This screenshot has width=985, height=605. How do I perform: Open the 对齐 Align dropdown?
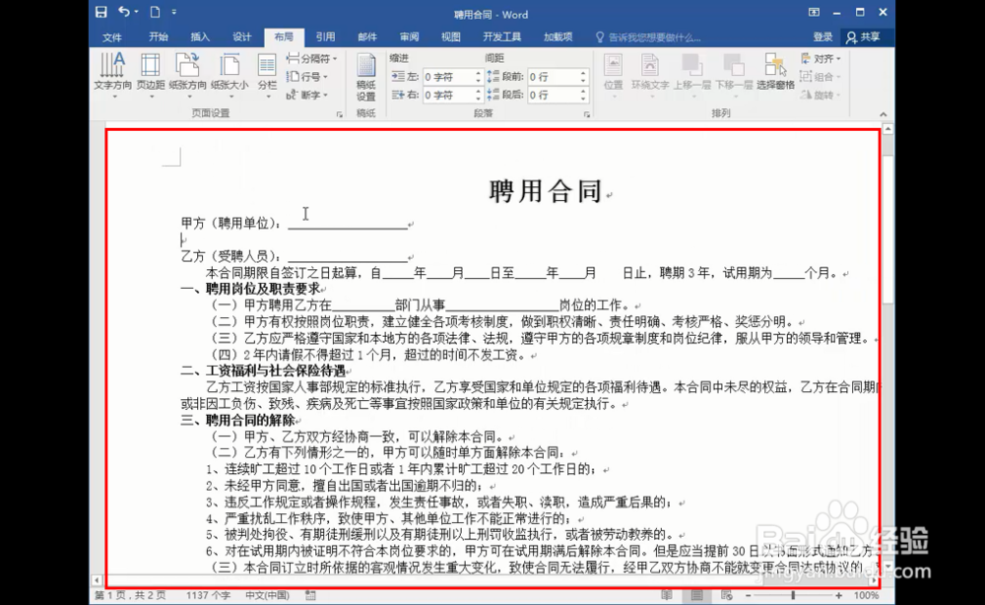click(825, 60)
